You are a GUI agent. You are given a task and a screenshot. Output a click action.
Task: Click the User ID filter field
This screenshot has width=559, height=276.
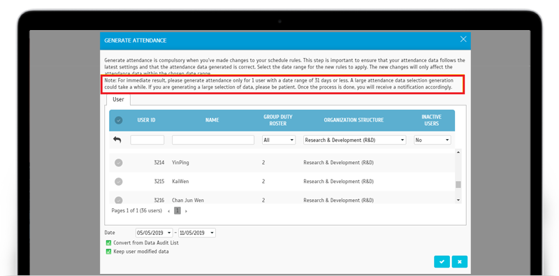click(x=147, y=140)
